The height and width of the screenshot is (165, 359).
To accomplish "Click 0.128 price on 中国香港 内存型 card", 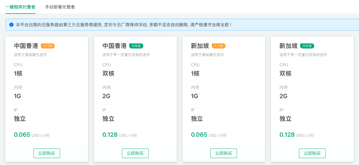I will point(110,135).
